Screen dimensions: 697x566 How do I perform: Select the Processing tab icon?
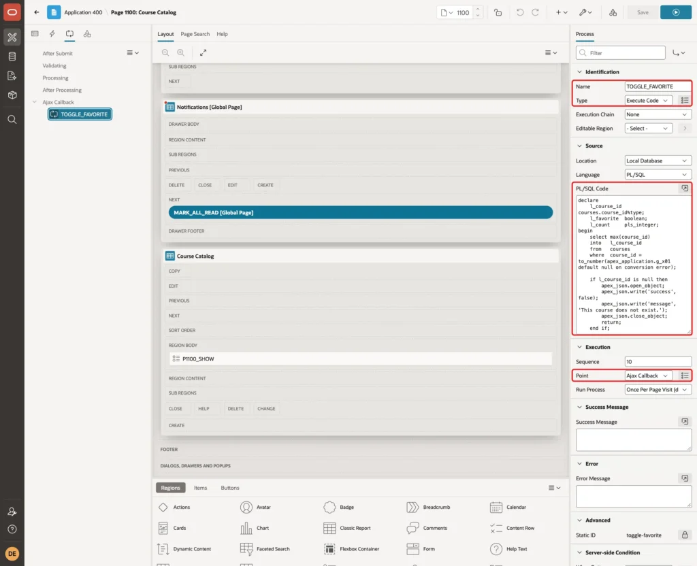69,34
